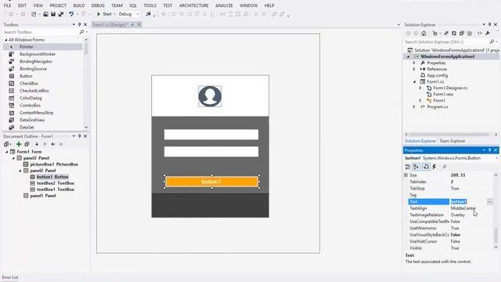This screenshot has height=282, width=501.
Task: Click the wrench Properties icon in the Solution Explorer toolbar
Action: pos(488,33)
